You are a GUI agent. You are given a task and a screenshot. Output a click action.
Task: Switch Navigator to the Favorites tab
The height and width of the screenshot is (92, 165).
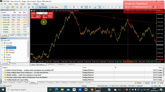pos(13,64)
